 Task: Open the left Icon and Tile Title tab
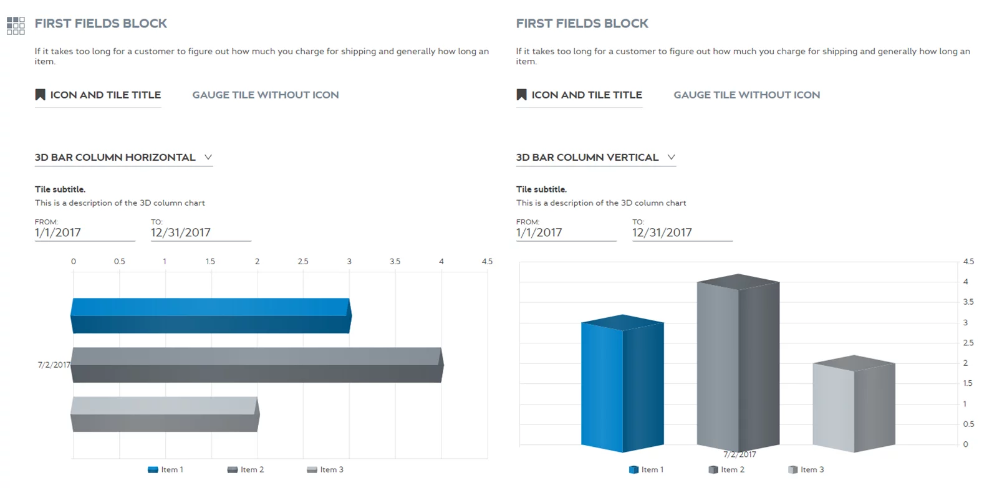(x=105, y=95)
